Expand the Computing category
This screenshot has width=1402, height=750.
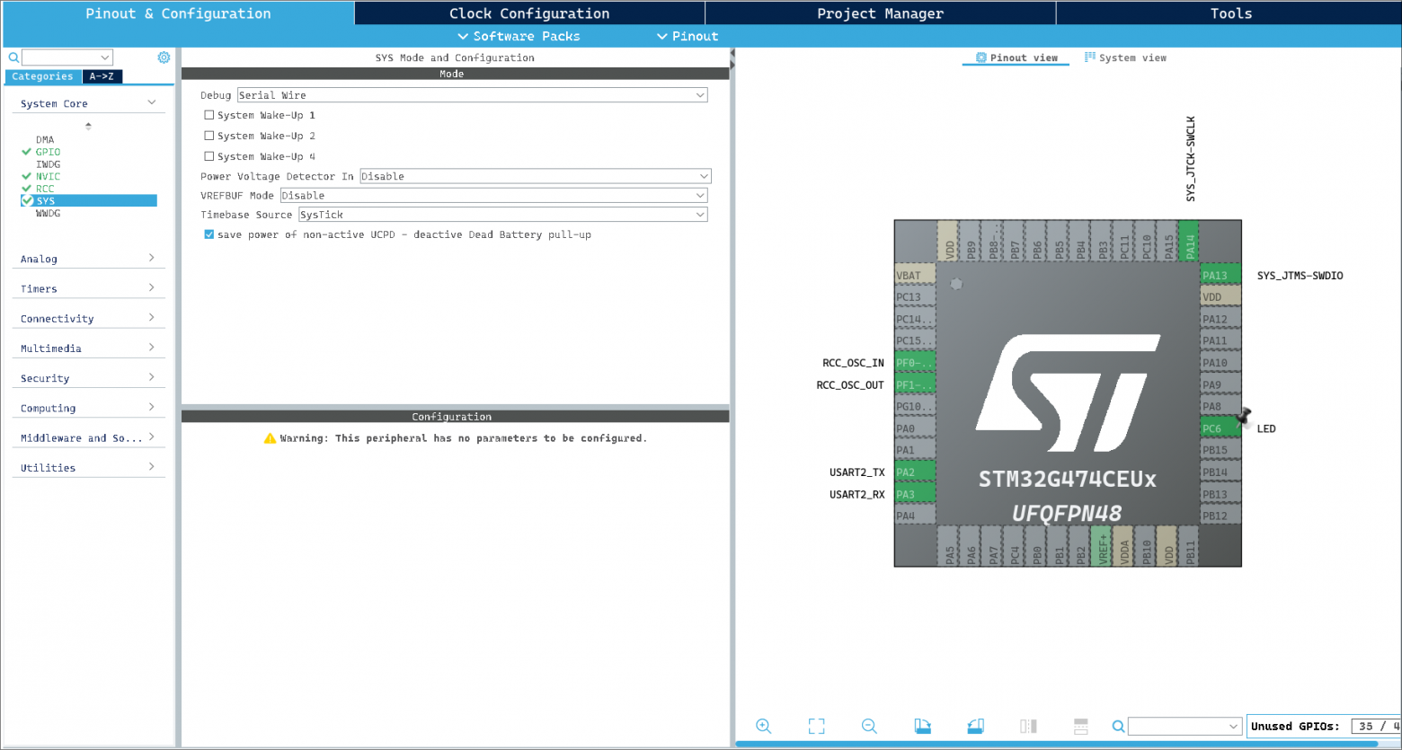pyautogui.click(x=88, y=408)
